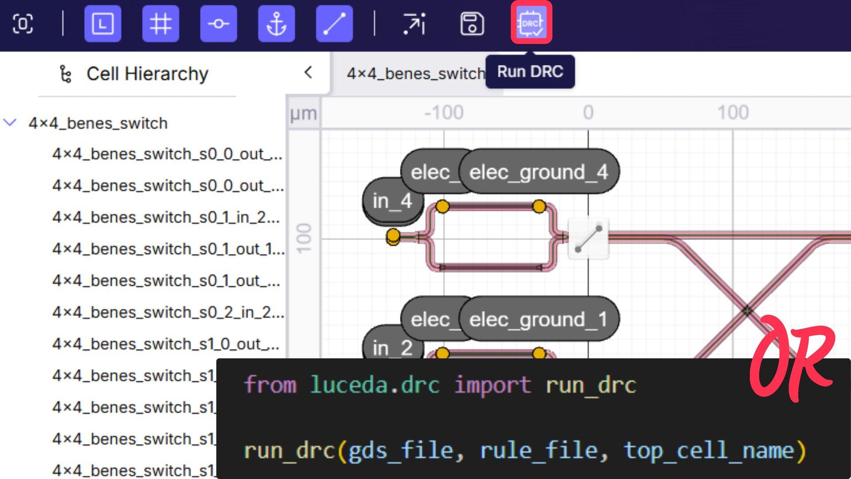The image size is (851, 479).
Task: Click the Cell Hierarchy tree icon
Action: pyautogui.click(x=66, y=74)
